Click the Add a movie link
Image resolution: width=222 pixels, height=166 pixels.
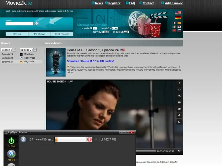[174, 3]
